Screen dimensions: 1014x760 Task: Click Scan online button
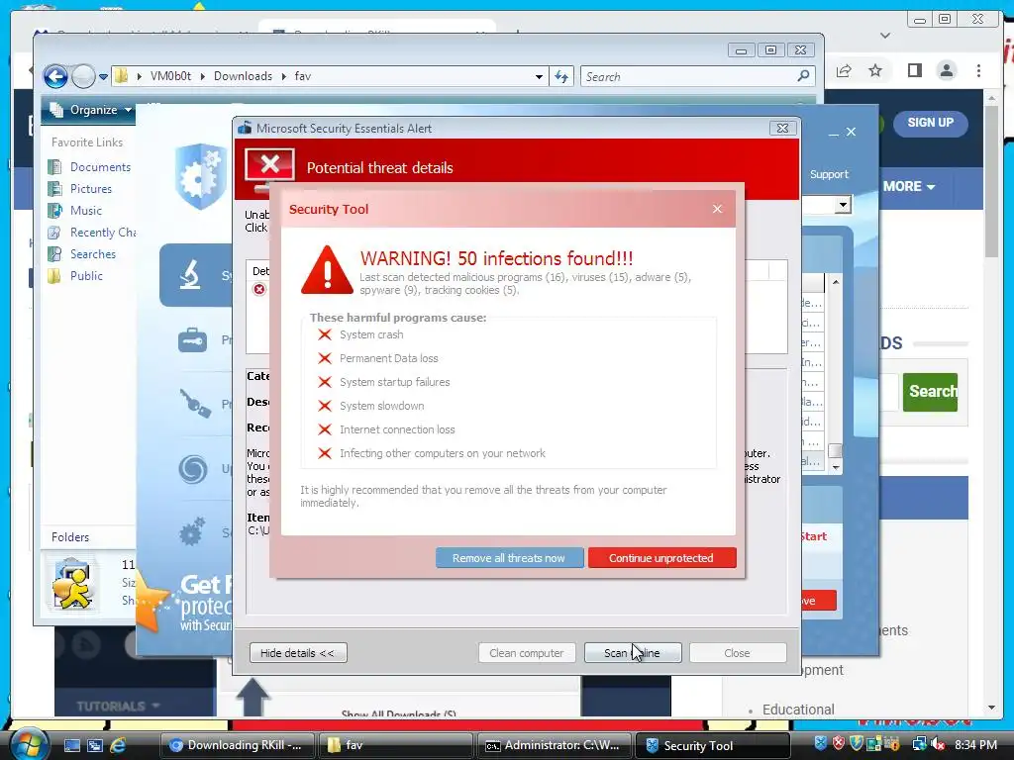click(633, 653)
